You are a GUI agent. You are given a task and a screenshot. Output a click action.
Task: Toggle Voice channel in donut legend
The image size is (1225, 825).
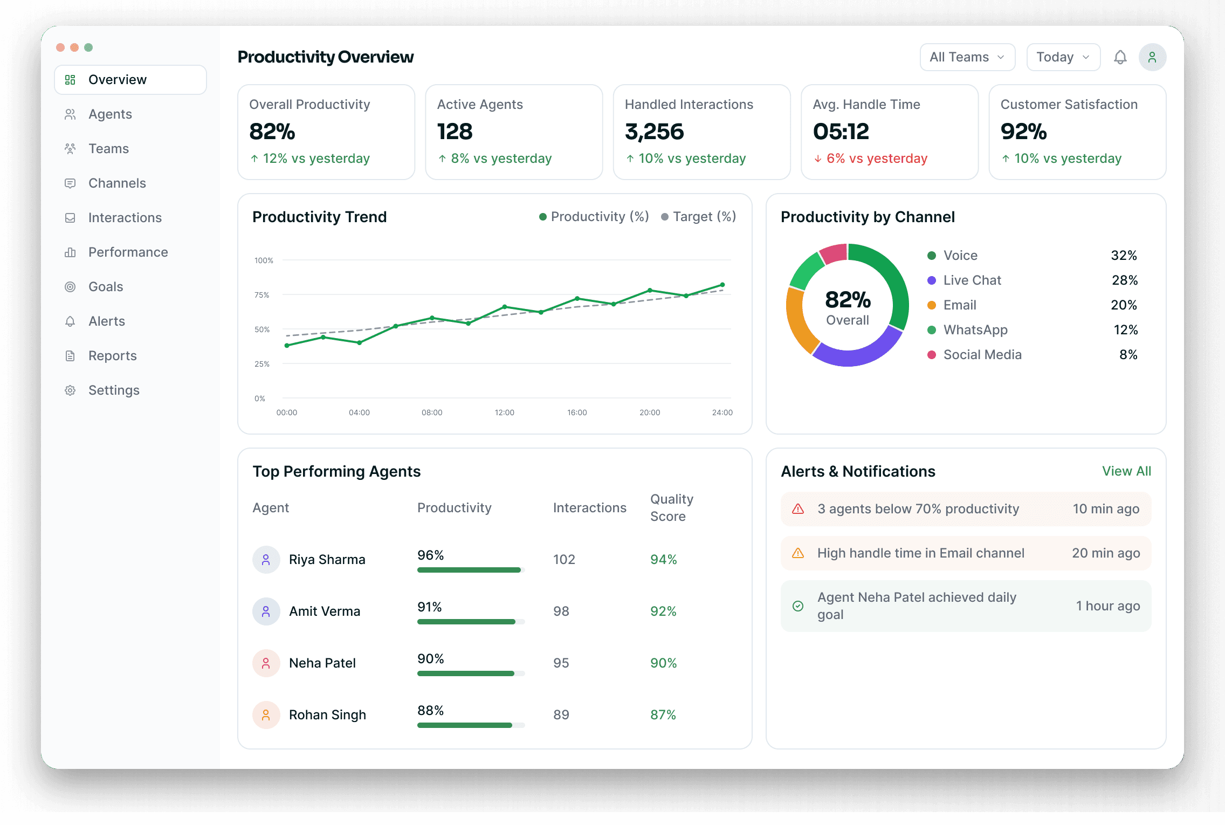pos(953,256)
